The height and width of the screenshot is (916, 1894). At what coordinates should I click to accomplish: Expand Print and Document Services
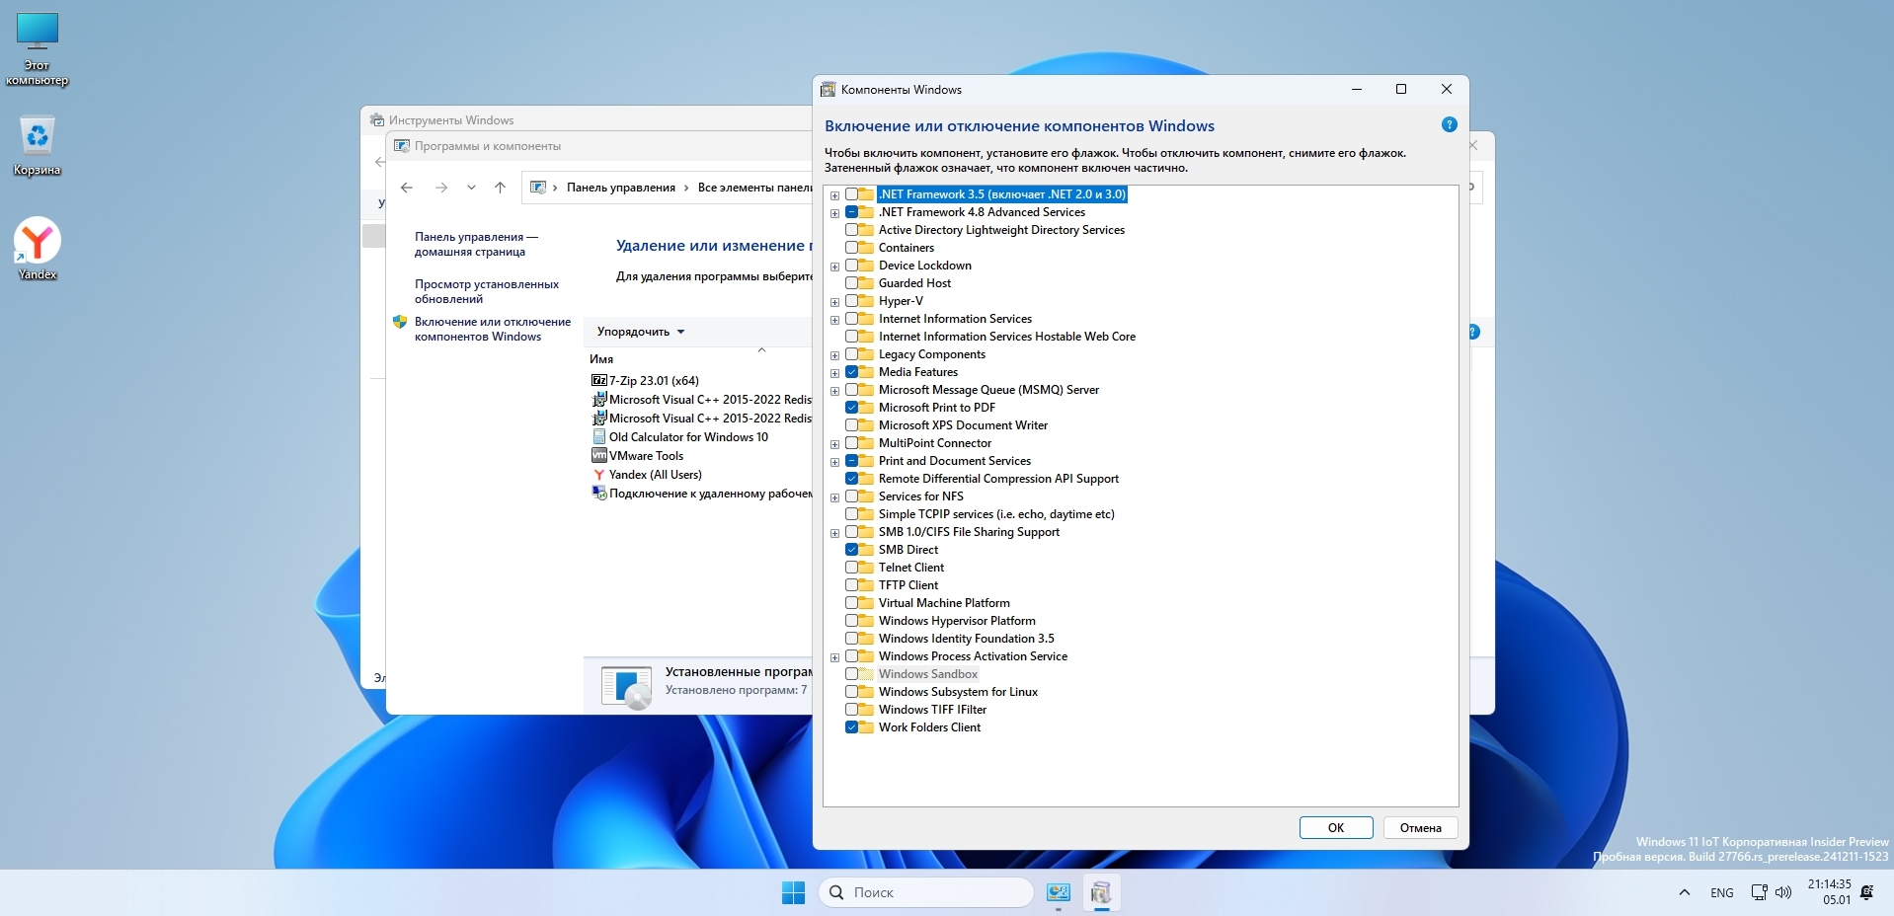(x=834, y=462)
